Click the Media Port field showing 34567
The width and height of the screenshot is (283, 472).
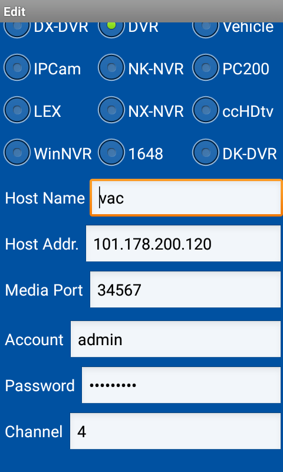[185, 290]
